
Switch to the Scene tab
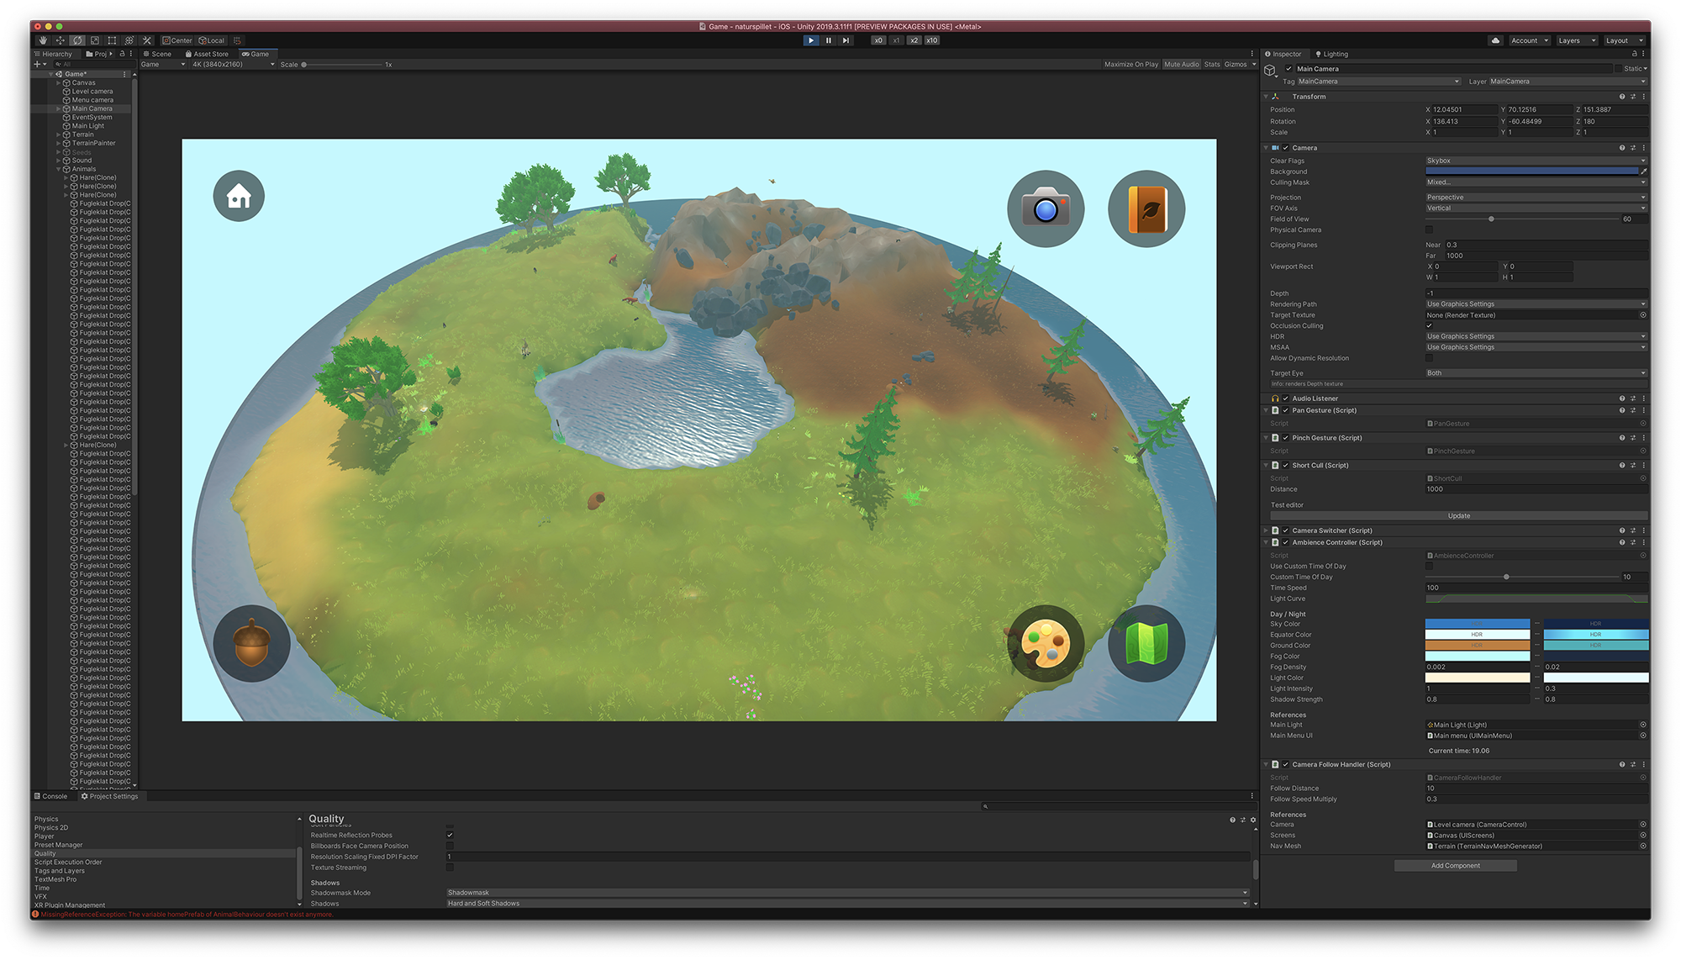(x=157, y=54)
